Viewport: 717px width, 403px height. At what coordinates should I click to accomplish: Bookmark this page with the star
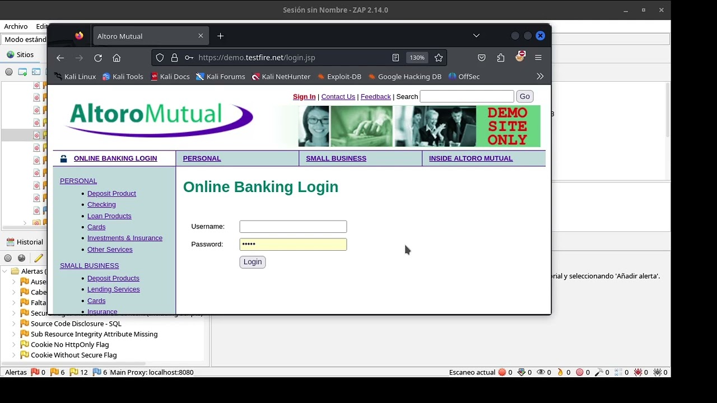point(439,58)
